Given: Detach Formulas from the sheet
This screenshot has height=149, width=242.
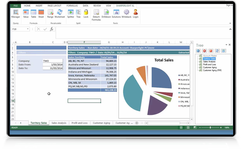Looking at the screenshot, I should click(96, 15).
